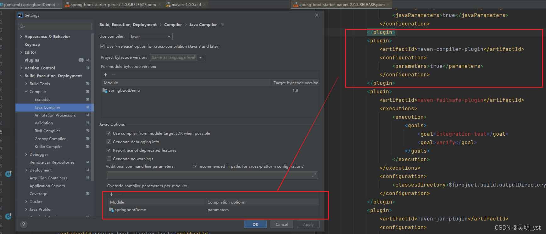
Task: Select Kotlin Compiler settings page
Action: coord(49,146)
